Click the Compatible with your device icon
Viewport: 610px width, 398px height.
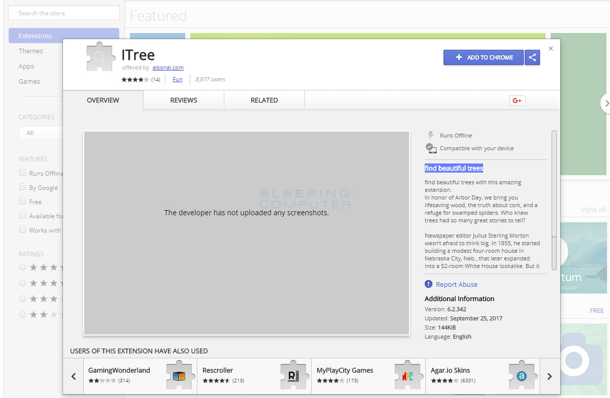click(x=431, y=148)
